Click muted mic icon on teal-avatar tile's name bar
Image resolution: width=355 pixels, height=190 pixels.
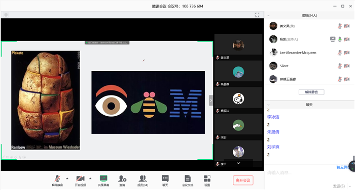click(x=218, y=84)
